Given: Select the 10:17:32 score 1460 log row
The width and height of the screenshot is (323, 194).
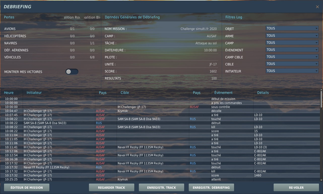Looking at the screenshot, I should [x=161, y=175].
